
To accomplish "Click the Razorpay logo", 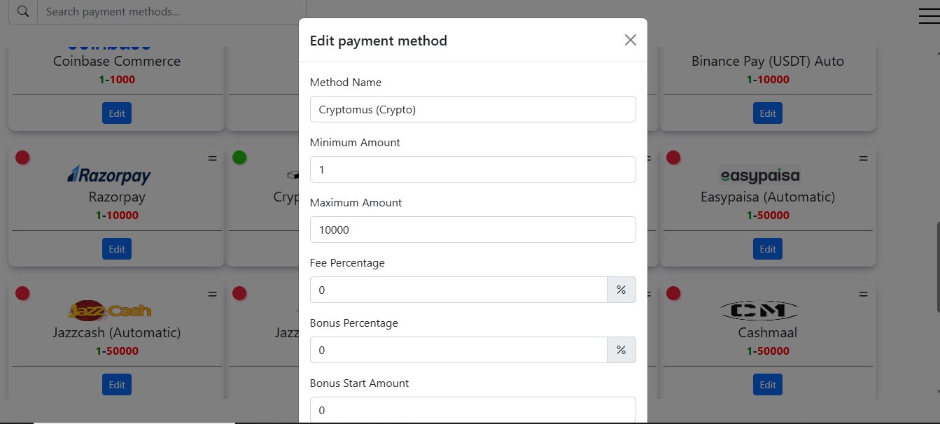I will coord(109,174).
